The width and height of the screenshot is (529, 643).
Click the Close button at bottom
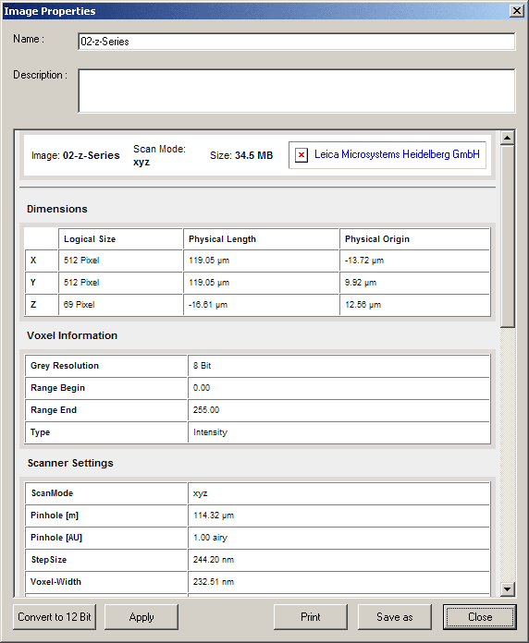pos(480,617)
